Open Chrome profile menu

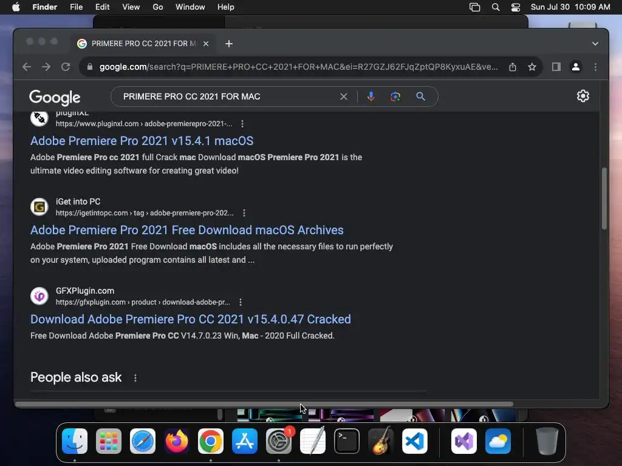pos(576,67)
